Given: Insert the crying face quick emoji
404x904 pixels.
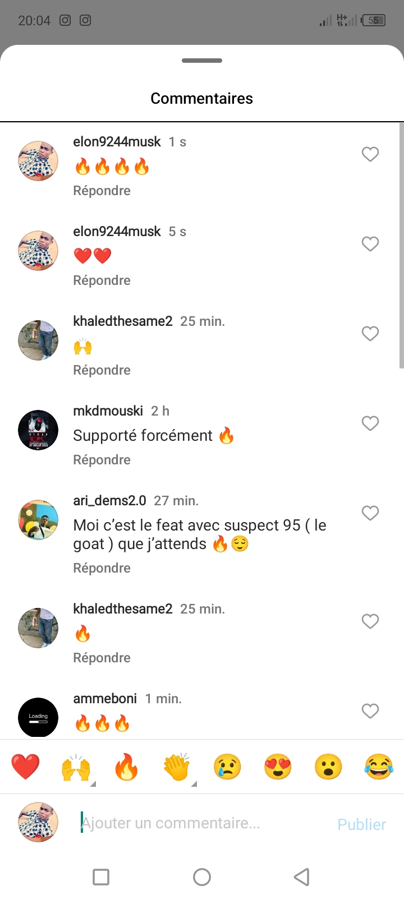Looking at the screenshot, I should click(x=227, y=767).
